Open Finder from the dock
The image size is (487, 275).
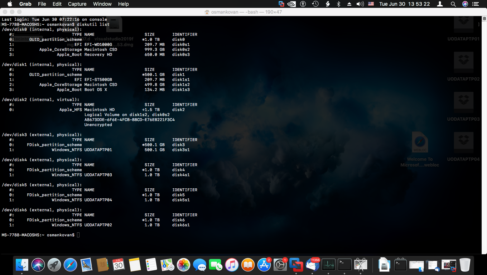(x=22, y=265)
